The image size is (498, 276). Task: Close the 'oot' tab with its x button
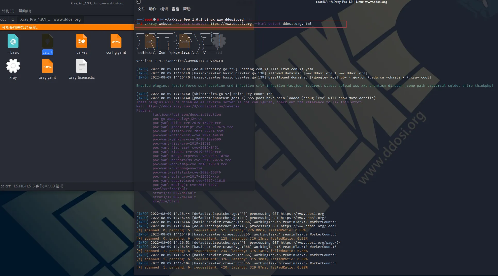(x=13, y=19)
